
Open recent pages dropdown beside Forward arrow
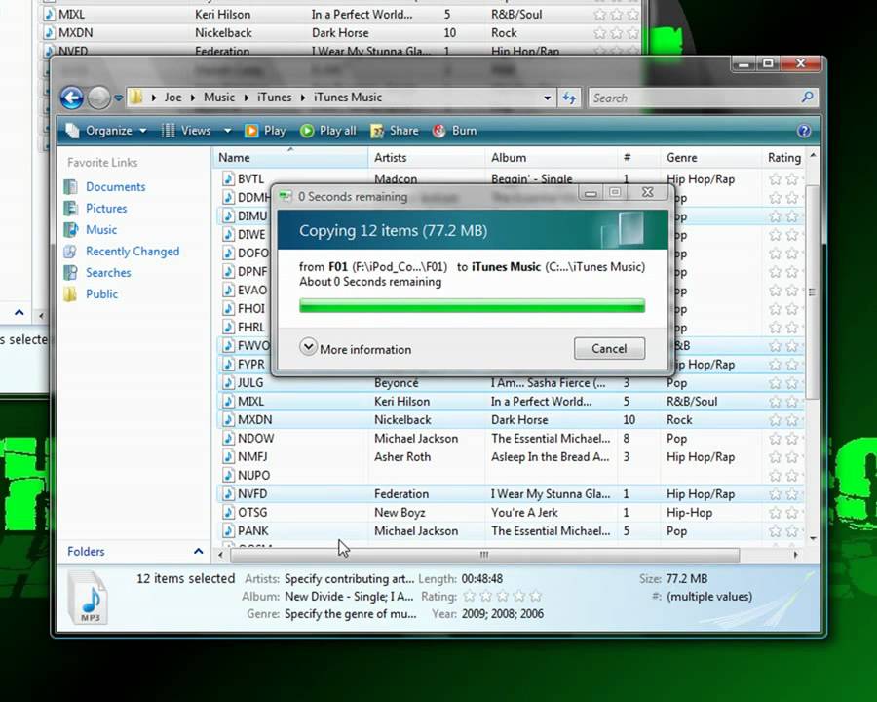pos(118,97)
